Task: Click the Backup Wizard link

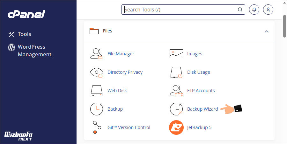Action: pyautogui.click(x=202, y=109)
